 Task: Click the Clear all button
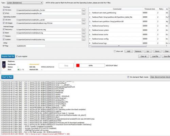(x=143, y=56)
